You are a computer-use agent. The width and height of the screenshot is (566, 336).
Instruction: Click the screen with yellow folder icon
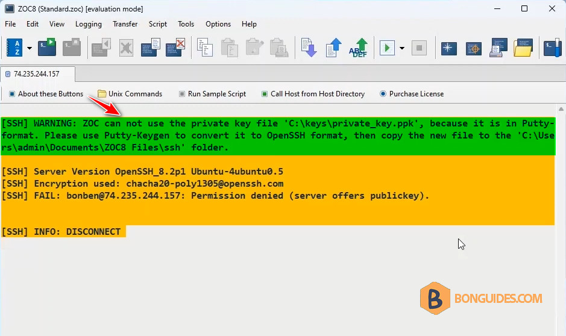523,48
